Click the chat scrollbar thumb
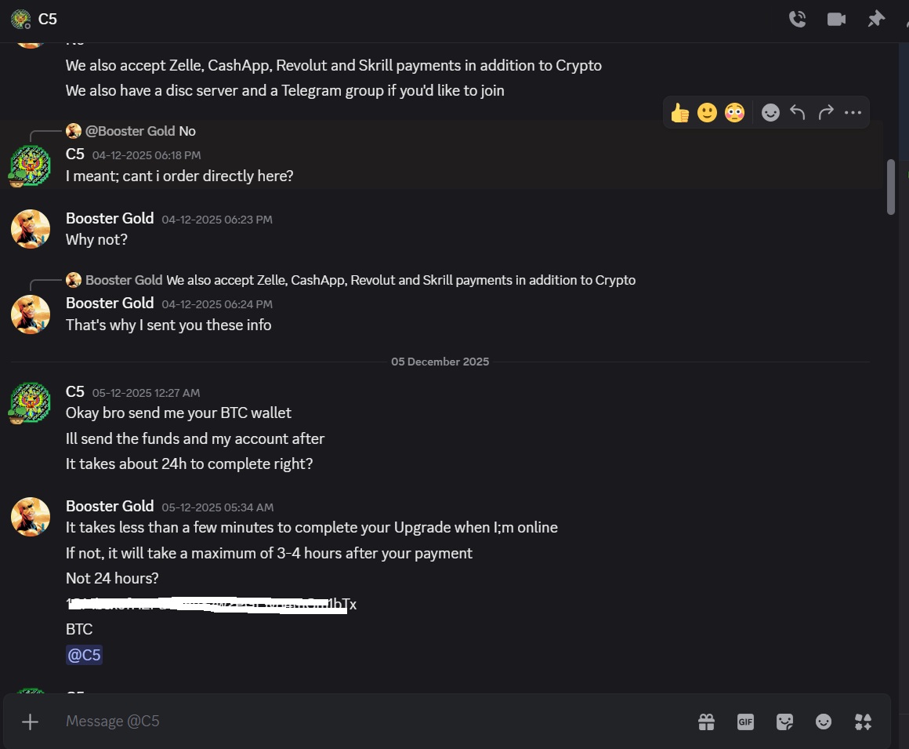Screen dimensions: 909x749 coord(891,187)
